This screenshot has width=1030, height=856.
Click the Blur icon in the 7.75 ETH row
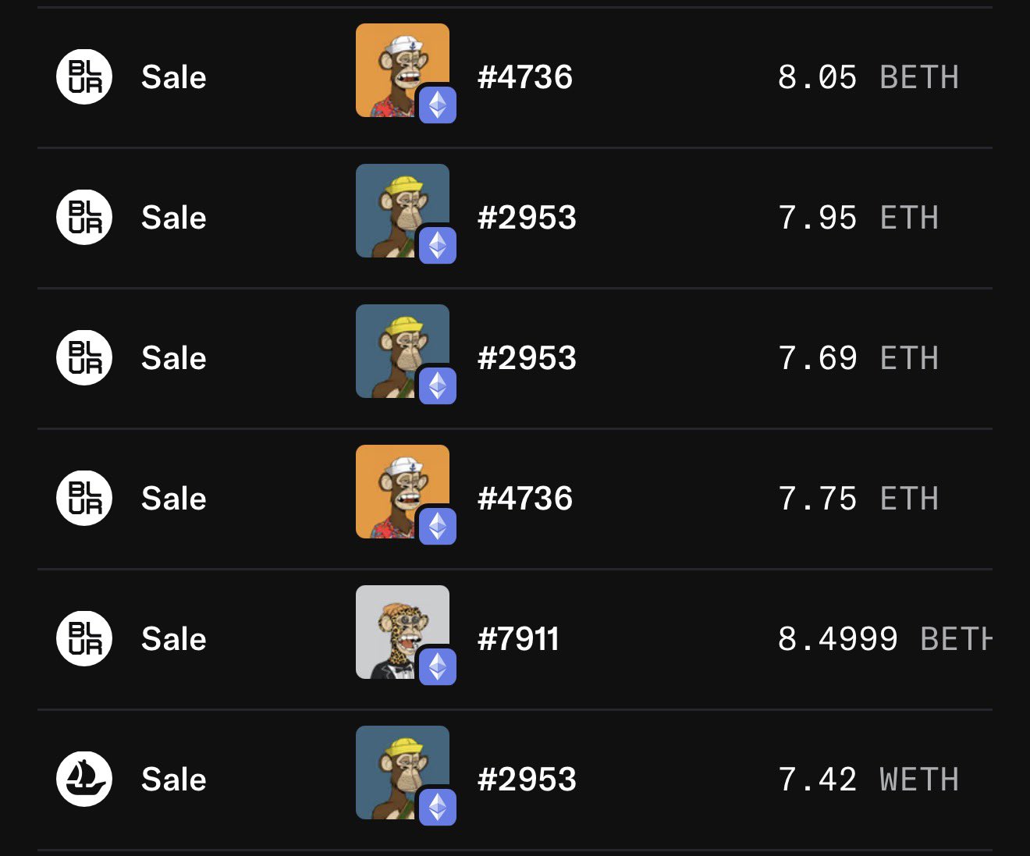point(84,498)
